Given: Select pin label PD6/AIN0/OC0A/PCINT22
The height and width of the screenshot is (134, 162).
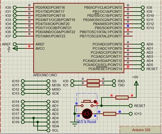Looking at the screenshot, I should tap(55, 32).
